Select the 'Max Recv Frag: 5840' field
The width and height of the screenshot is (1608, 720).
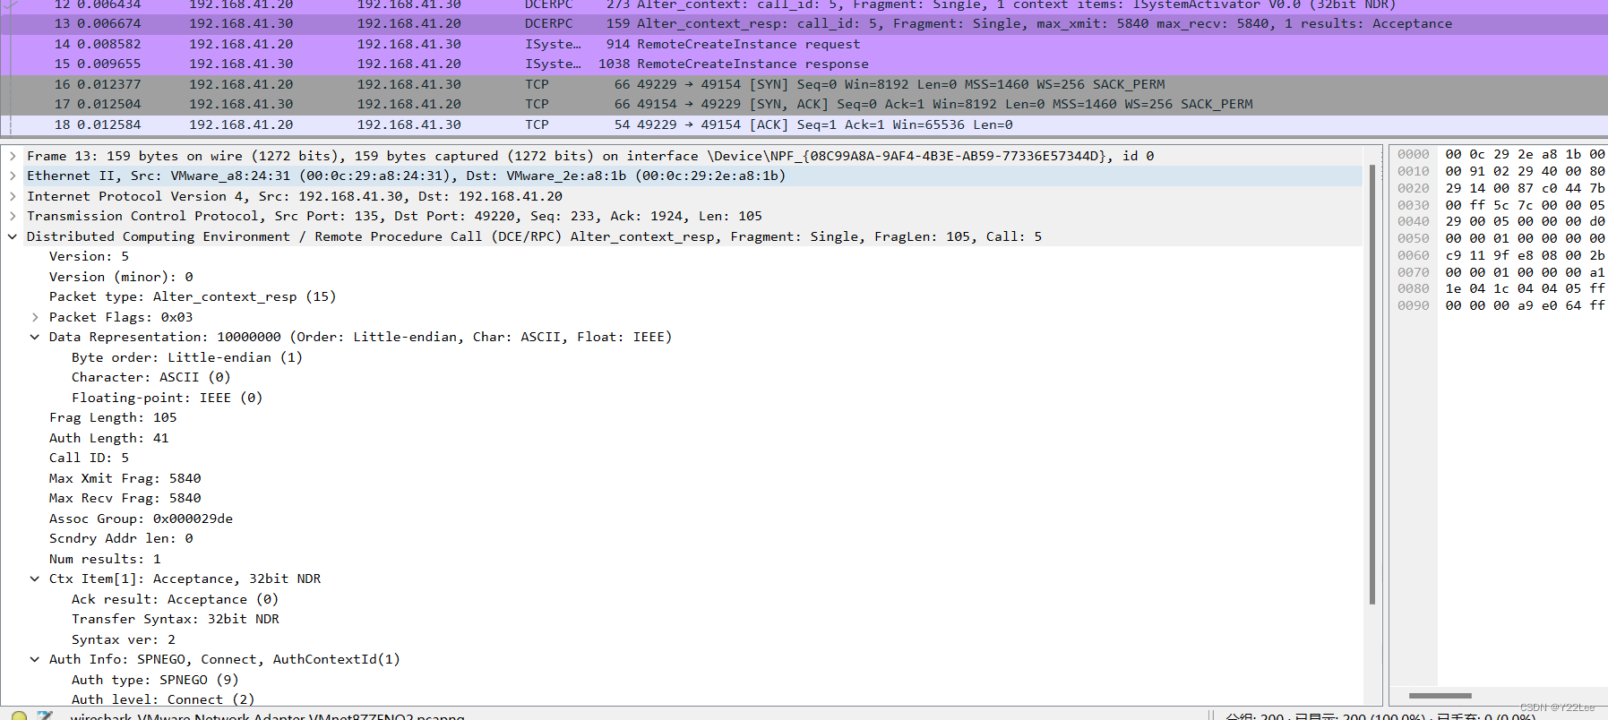[125, 498]
